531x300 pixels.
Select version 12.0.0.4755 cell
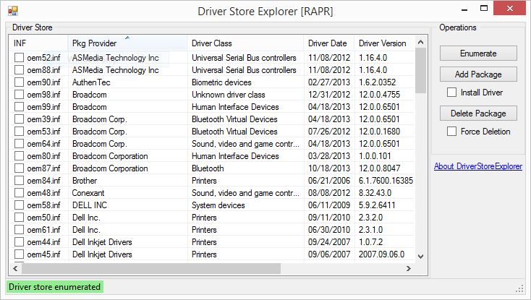[x=379, y=95]
